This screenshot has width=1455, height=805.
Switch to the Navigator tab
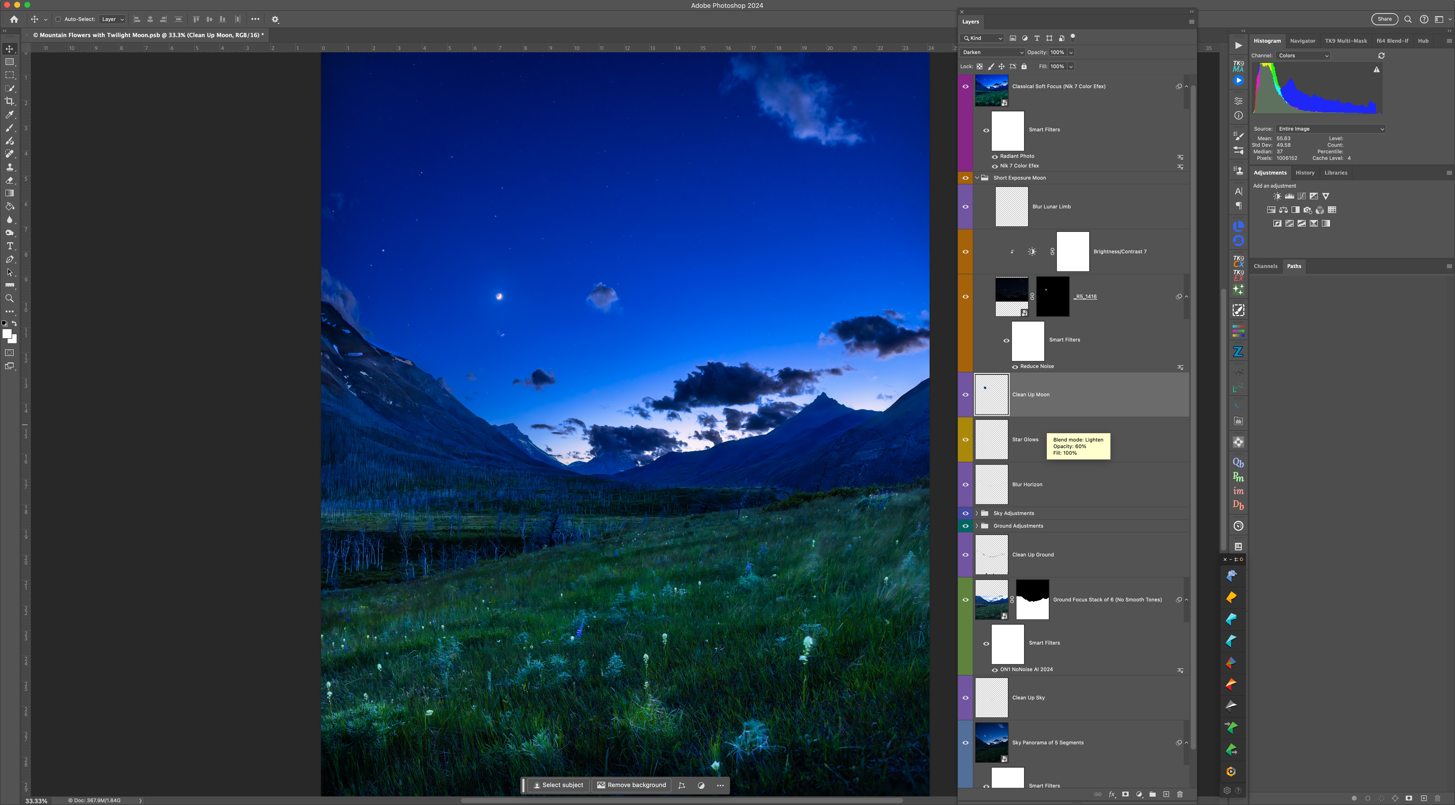[1302, 41]
